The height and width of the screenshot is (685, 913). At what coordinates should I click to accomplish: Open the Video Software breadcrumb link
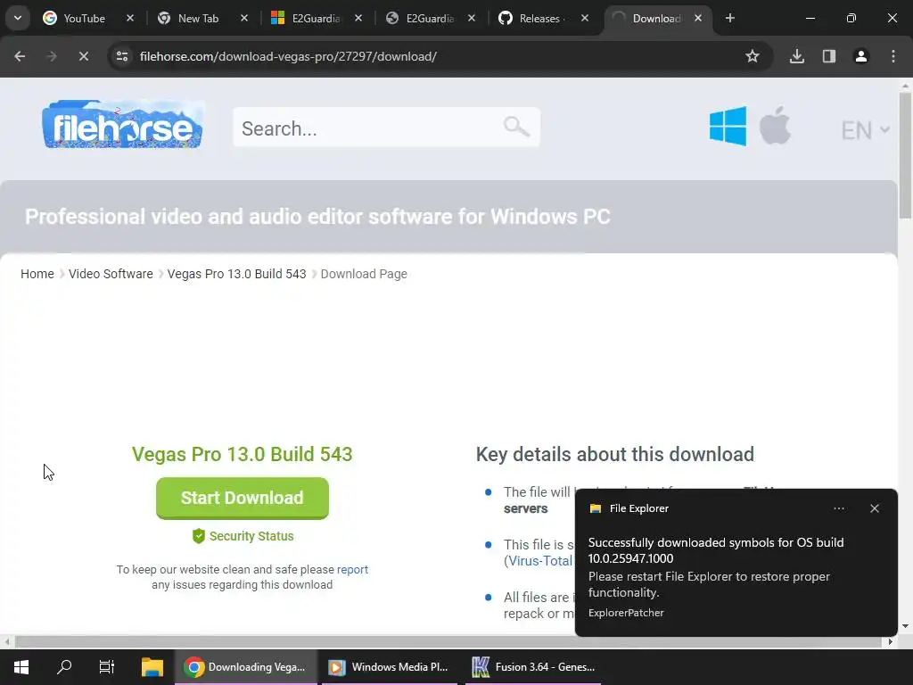coord(111,274)
